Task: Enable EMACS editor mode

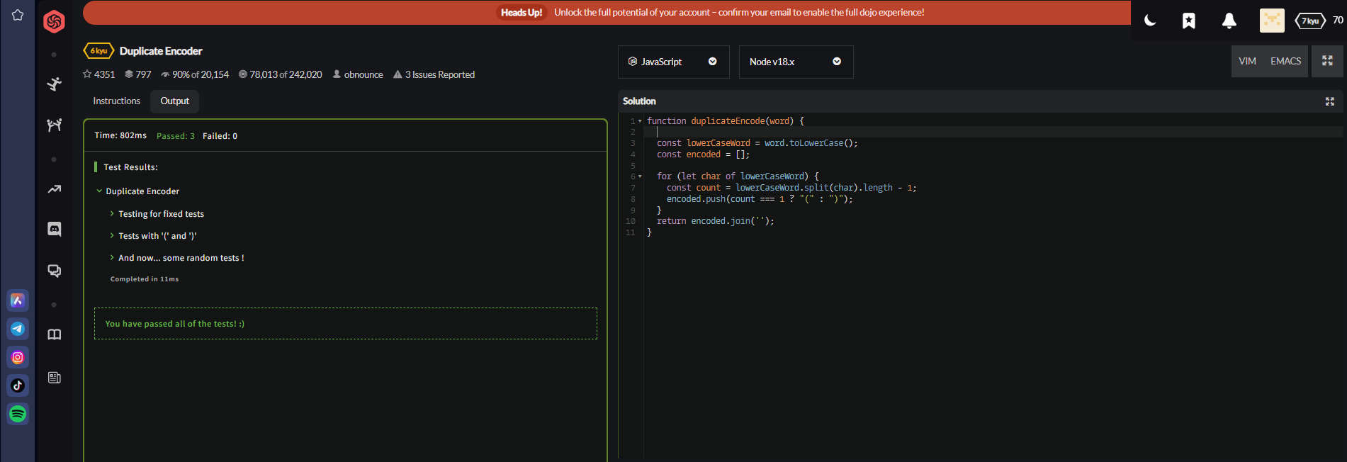Action: point(1285,62)
